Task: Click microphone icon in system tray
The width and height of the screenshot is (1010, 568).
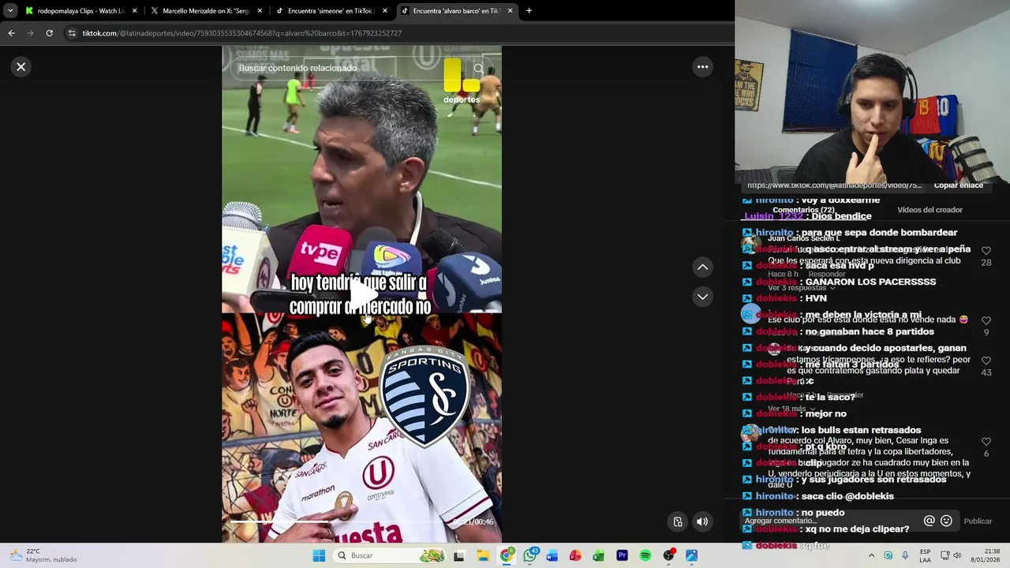Action: (905, 555)
